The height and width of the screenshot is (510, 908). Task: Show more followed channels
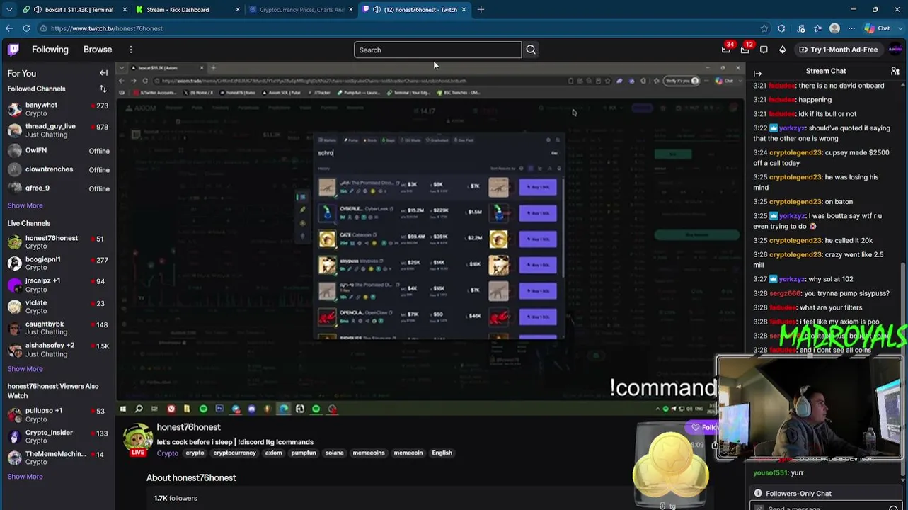(25, 205)
